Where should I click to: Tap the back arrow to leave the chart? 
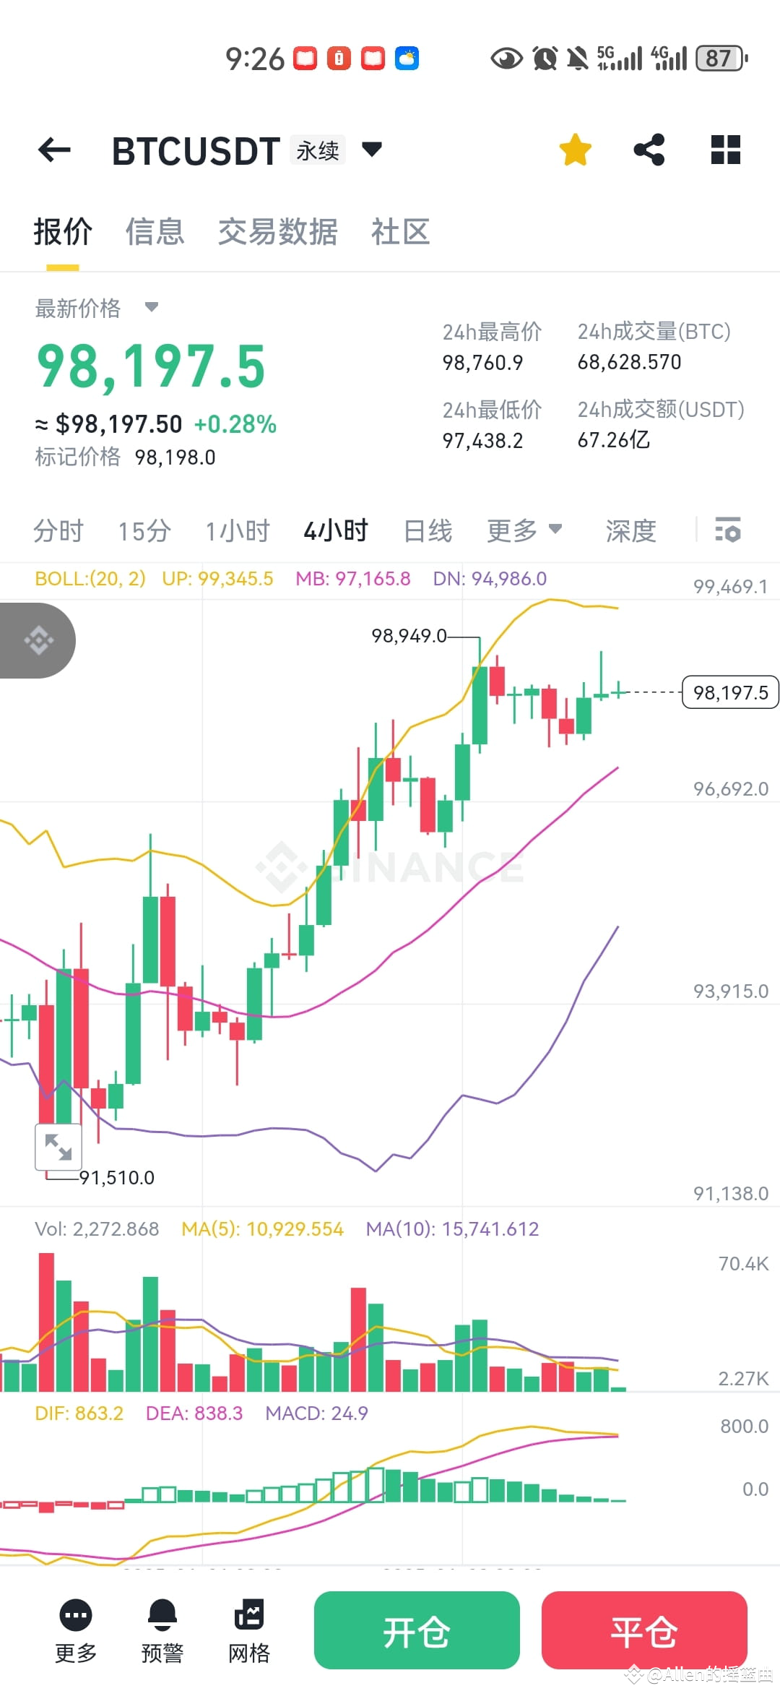click(53, 150)
